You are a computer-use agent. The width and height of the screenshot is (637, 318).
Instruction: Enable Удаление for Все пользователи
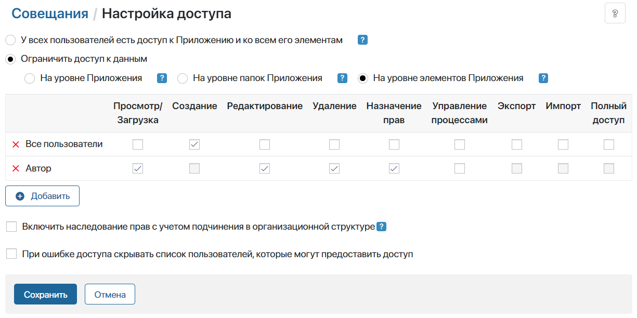[334, 144]
